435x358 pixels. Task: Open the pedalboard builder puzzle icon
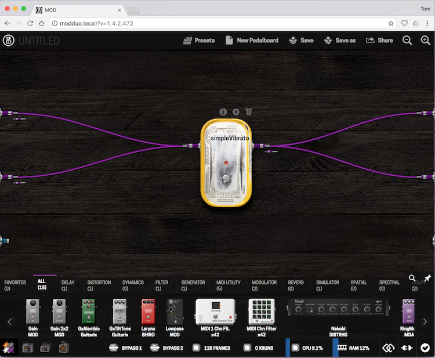coord(9,348)
